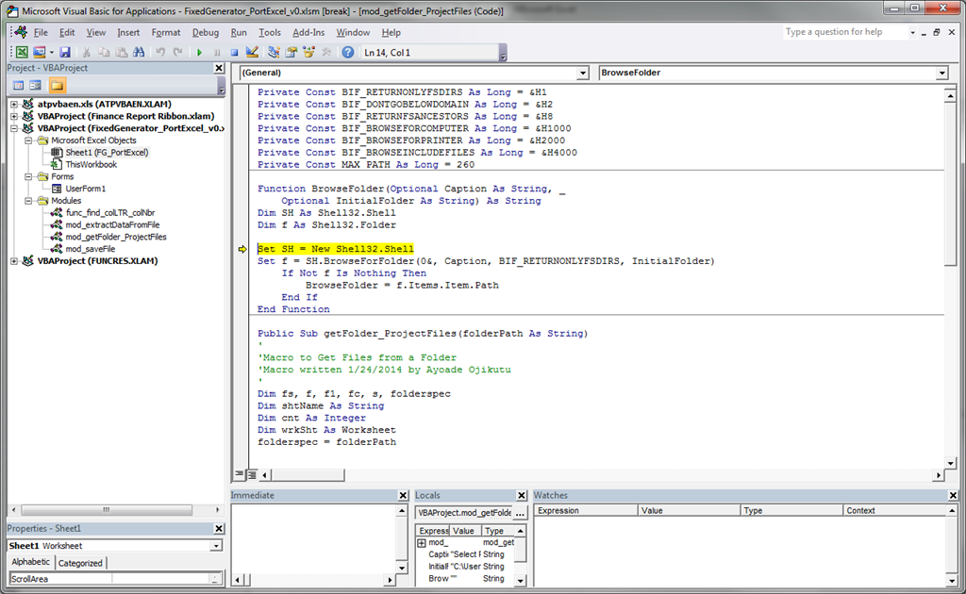966x594 pixels.
Task: Open the Object Browser icon
Action: point(310,53)
